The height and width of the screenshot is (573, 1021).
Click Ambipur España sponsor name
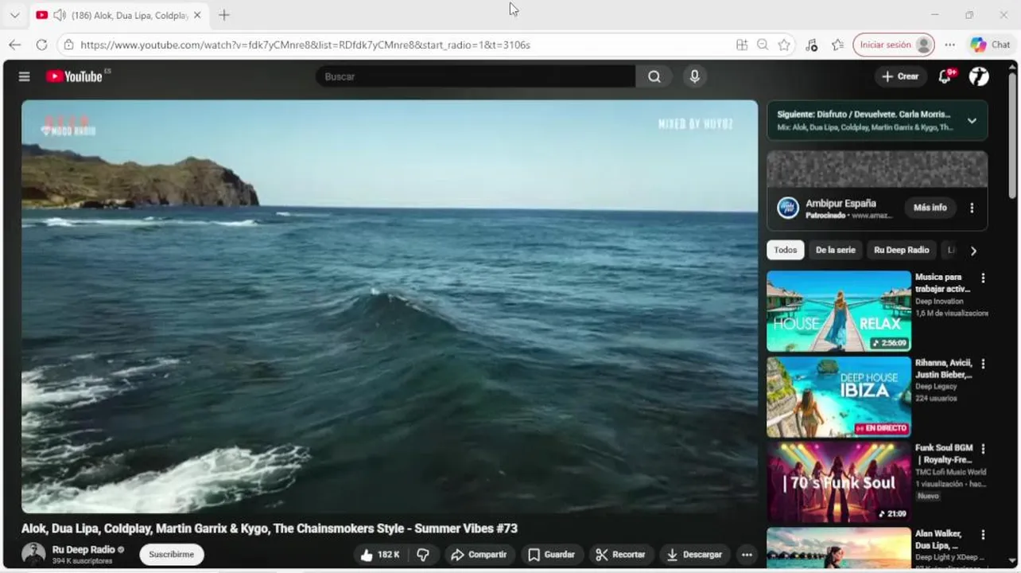(x=840, y=203)
